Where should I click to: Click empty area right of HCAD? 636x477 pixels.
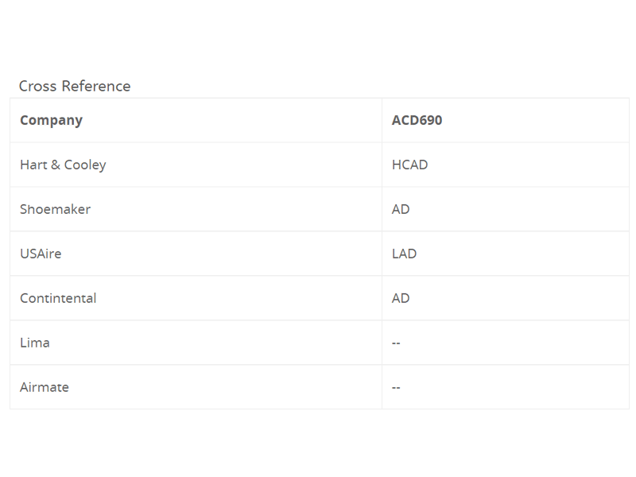coord(527,165)
